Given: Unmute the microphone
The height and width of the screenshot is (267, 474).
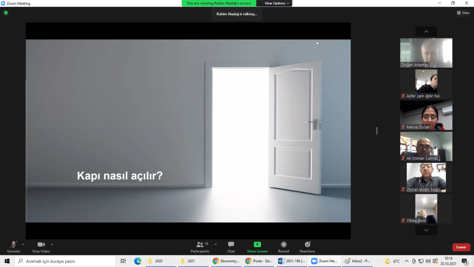Looking at the screenshot, I should [x=13, y=245].
